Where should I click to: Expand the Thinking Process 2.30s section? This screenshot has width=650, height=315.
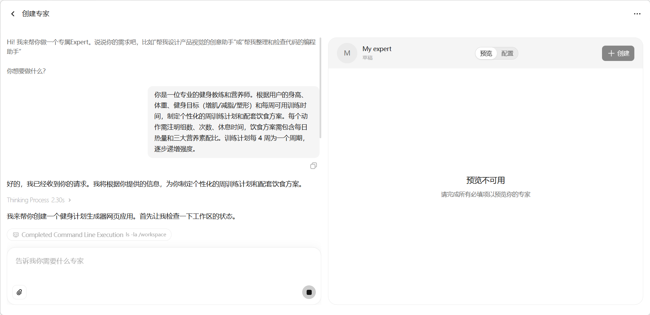(39, 200)
